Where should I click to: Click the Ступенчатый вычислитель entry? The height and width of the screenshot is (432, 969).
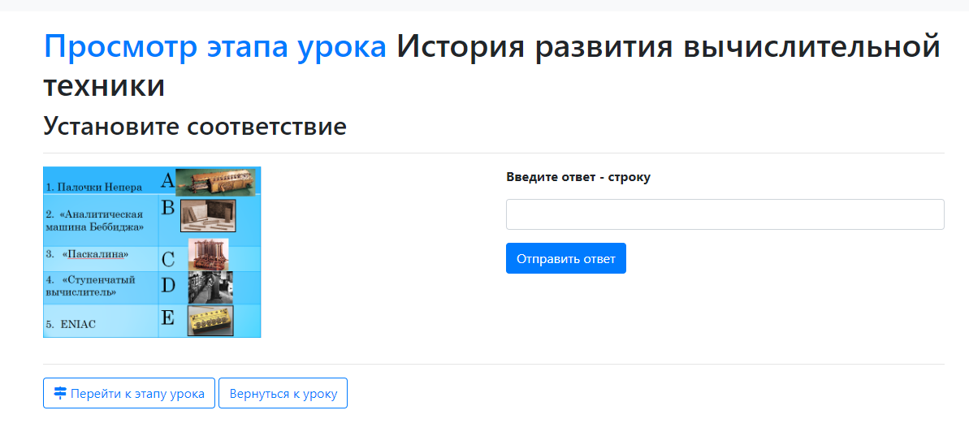pyautogui.click(x=91, y=286)
